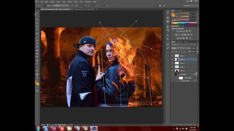
Task: Toggle visibility of bottom smart object layer
Action: [172, 74]
